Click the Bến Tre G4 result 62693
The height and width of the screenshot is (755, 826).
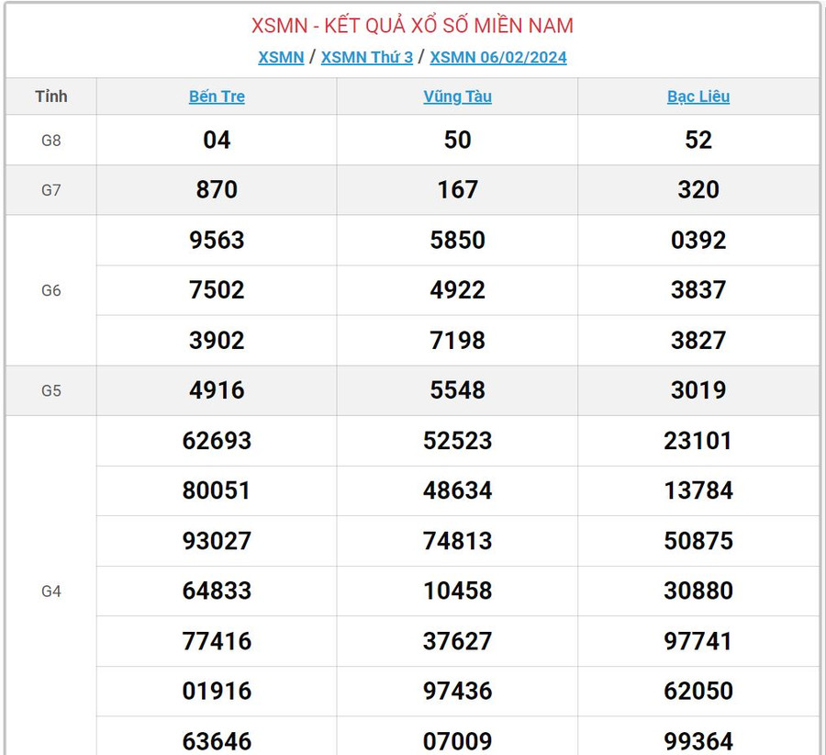pos(217,441)
